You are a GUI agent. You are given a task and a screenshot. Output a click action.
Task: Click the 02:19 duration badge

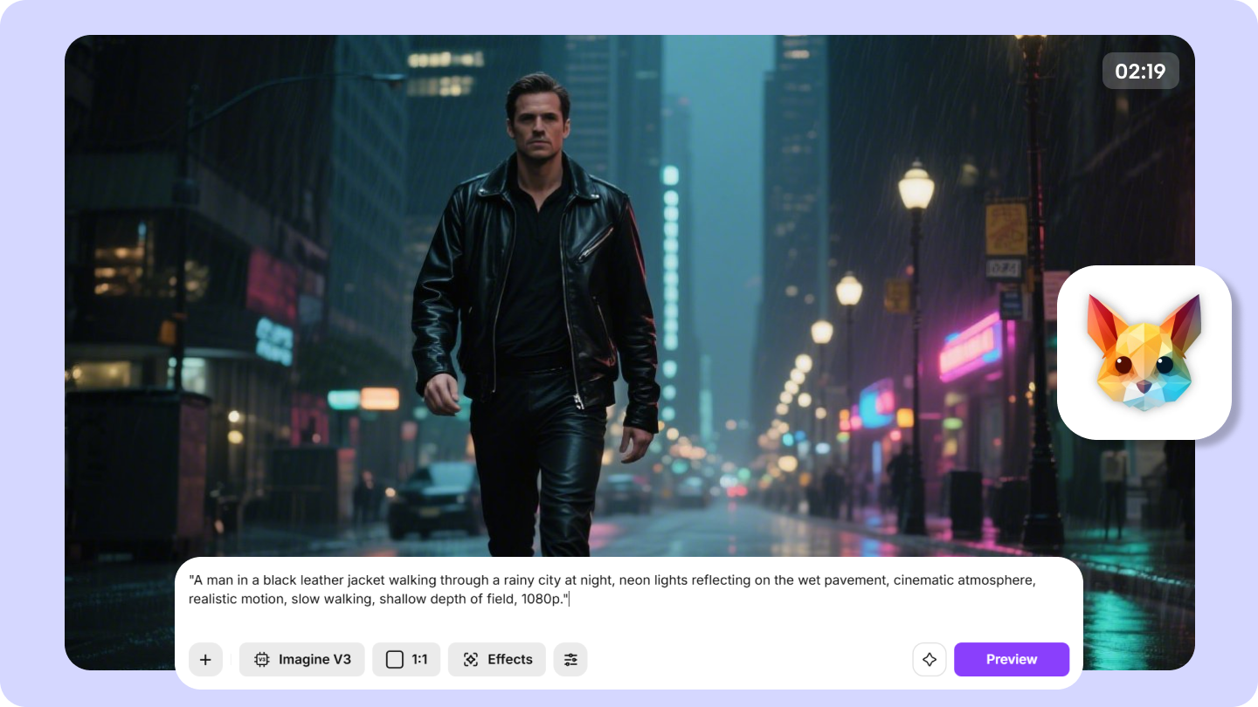[x=1141, y=71]
